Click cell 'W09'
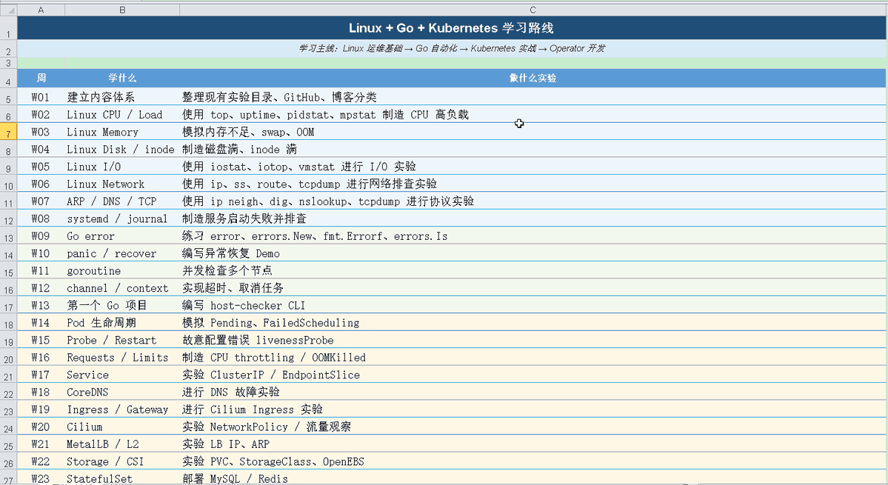This screenshot has width=888, height=485. point(41,236)
